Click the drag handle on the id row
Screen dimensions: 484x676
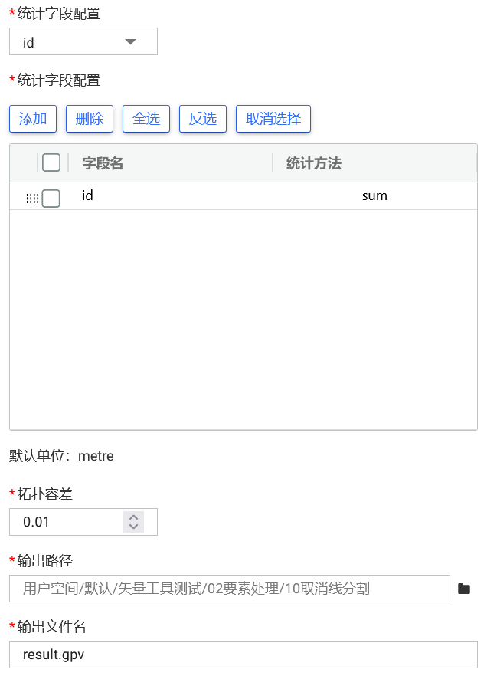tap(31, 199)
